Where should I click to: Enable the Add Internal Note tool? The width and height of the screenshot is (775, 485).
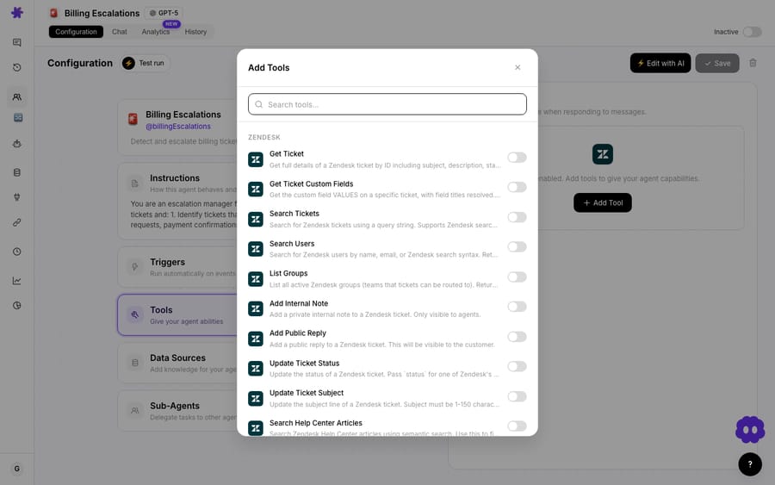pos(517,307)
